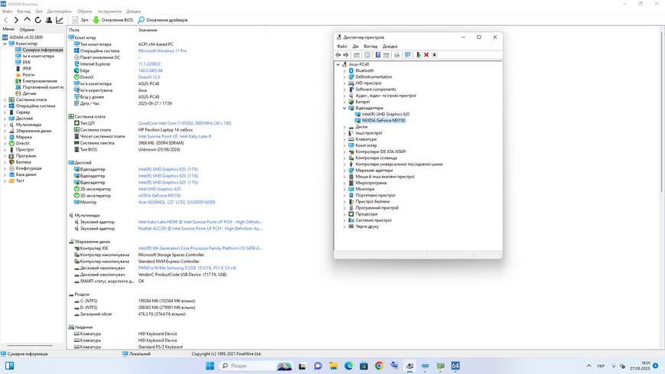Open Microsoft Edge from taskbar
This screenshot has height=374, width=665.
pos(349,366)
